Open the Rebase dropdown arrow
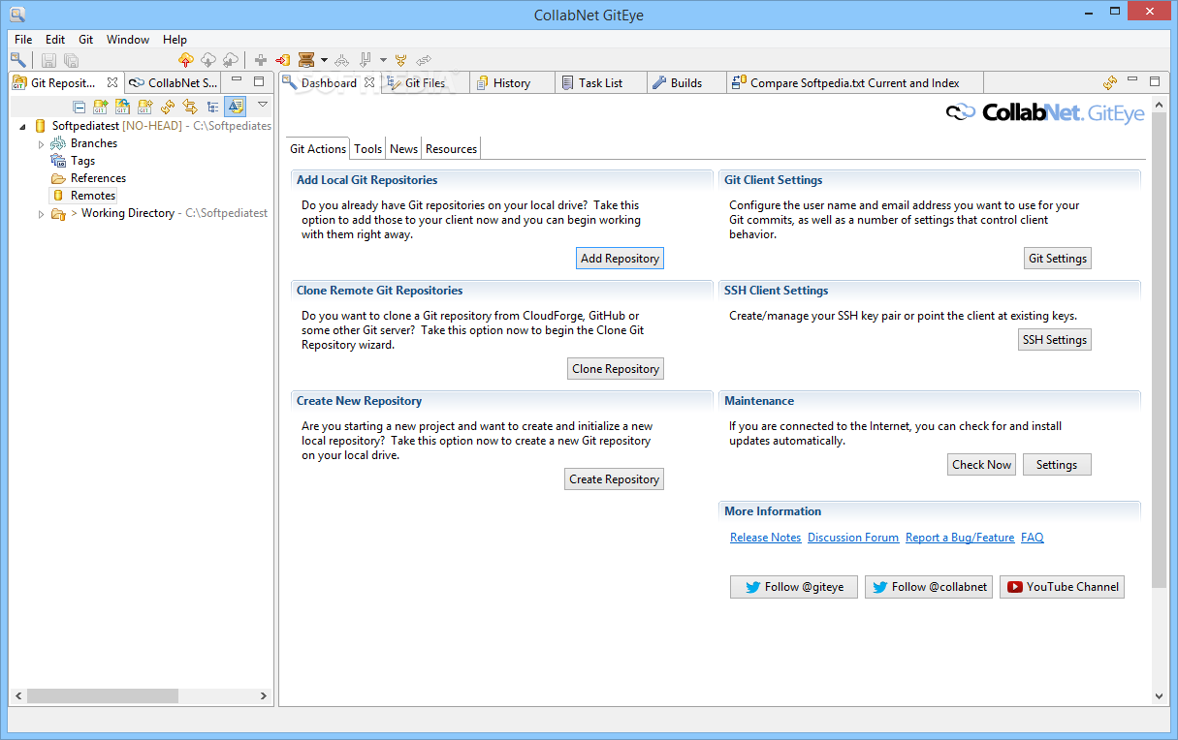1178x740 pixels. tap(383, 60)
